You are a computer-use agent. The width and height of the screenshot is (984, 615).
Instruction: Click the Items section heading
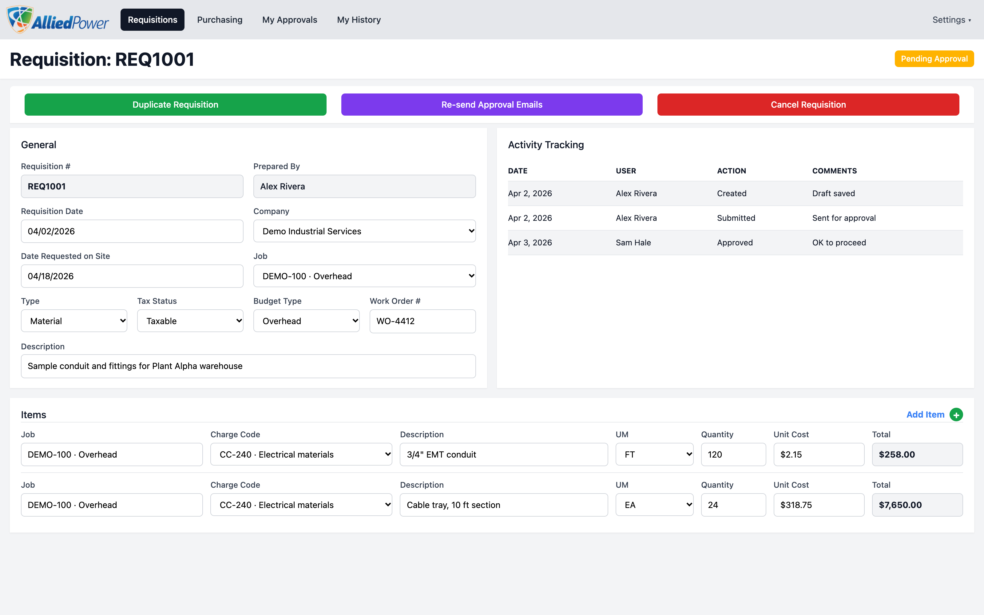(x=33, y=415)
